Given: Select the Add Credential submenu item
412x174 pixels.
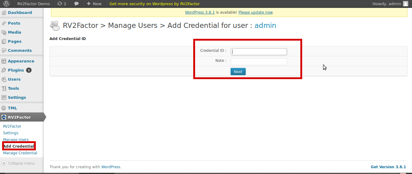Looking at the screenshot, I should click(19, 146).
